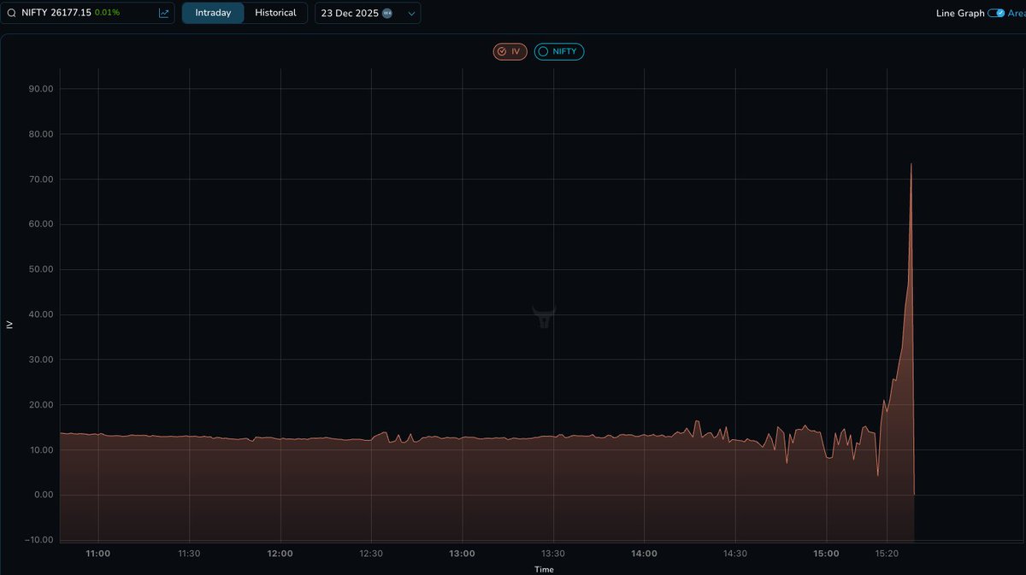Click the 11:00 time axis label

pos(98,554)
